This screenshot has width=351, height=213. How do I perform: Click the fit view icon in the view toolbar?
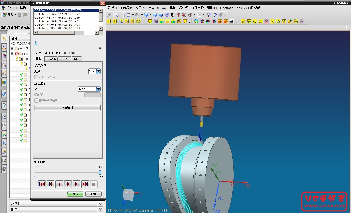128,15
